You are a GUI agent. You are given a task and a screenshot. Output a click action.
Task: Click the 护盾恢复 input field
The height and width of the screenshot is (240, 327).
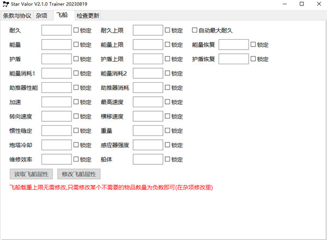233,59
